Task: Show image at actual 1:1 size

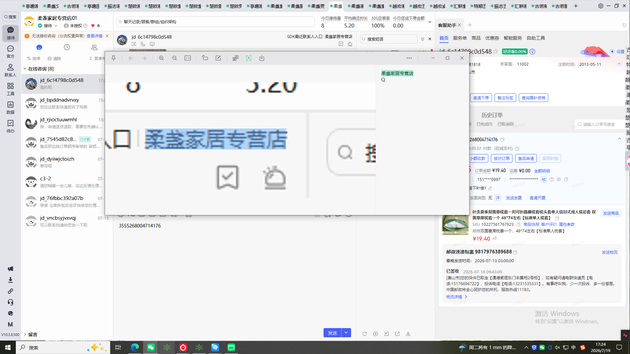Action: [x=188, y=58]
